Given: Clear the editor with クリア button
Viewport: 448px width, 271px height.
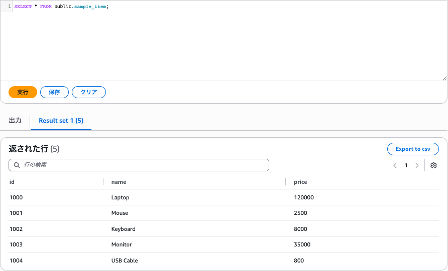Looking at the screenshot, I should click(x=89, y=92).
